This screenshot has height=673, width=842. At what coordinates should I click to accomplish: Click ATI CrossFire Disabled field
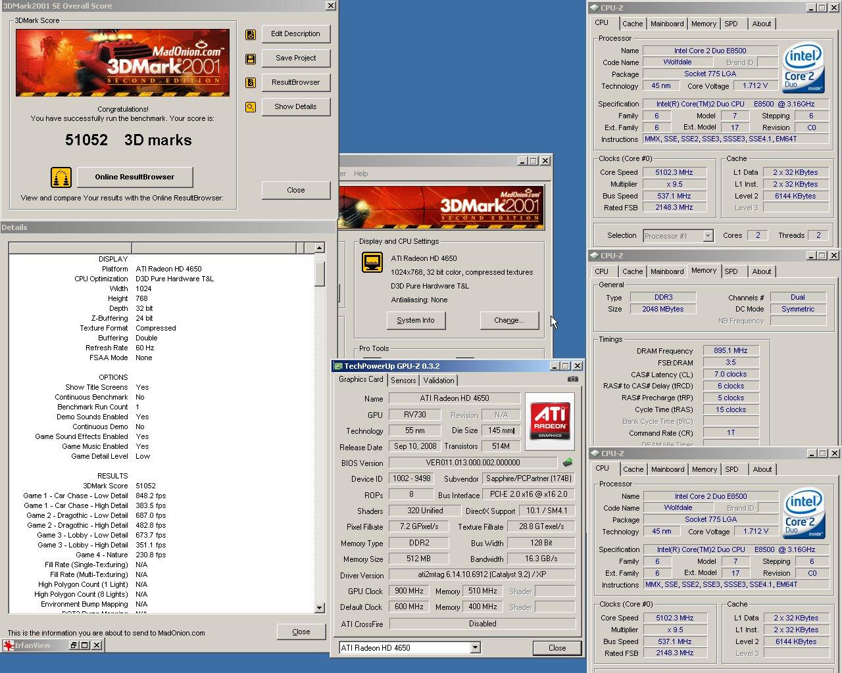[x=482, y=624]
